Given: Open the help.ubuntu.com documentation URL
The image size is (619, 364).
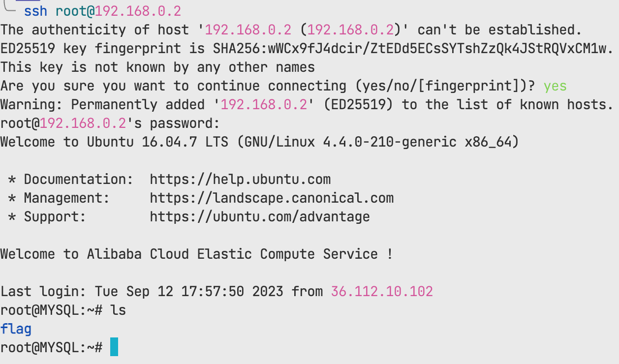Looking at the screenshot, I should click(240, 180).
